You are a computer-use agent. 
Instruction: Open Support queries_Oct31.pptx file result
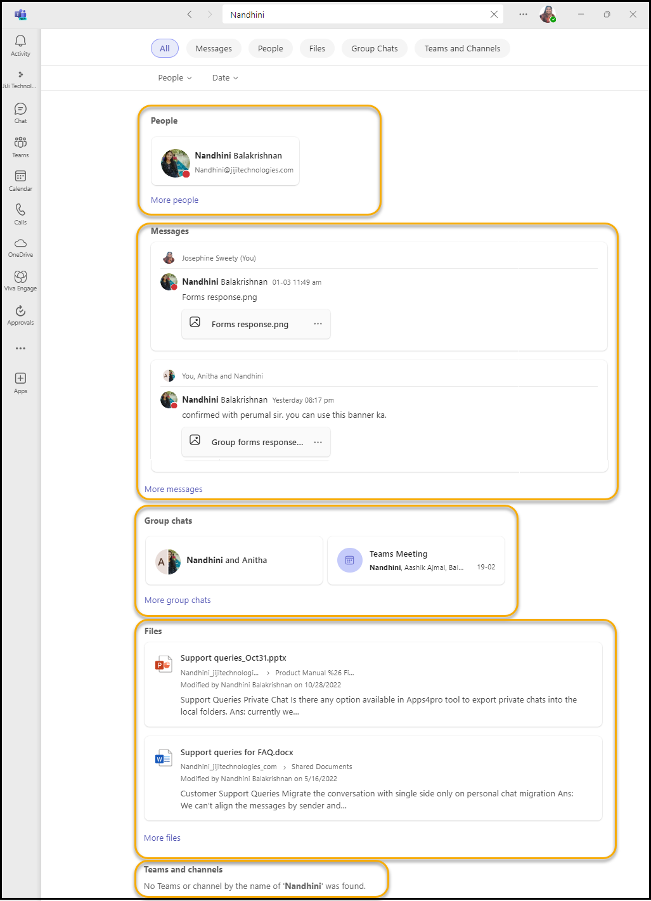[233, 658]
